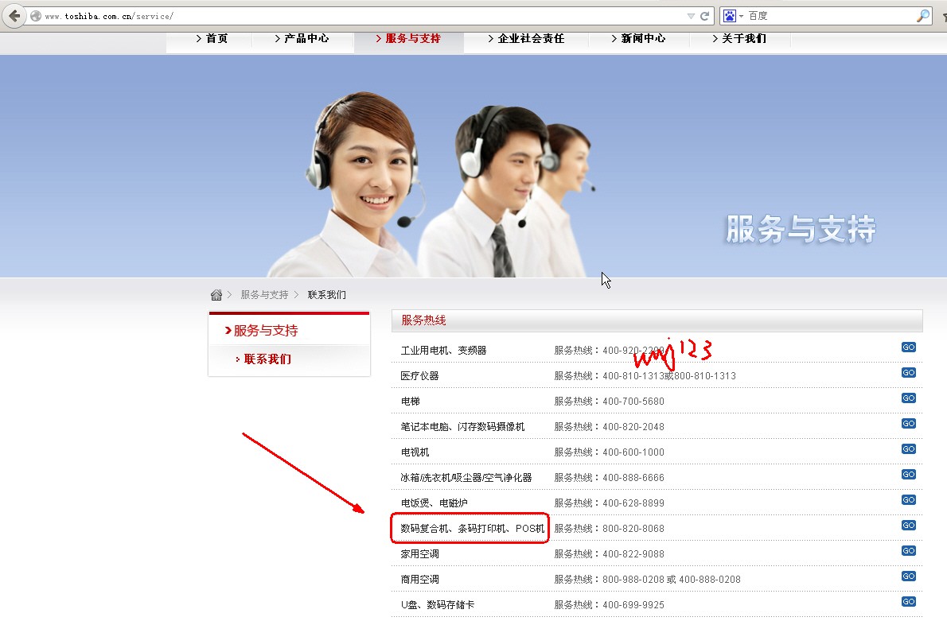Image resolution: width=947 pixels, height=621 pixels.
Task: Open the Baidu search engine dropdown
Action: click(733, 16)
